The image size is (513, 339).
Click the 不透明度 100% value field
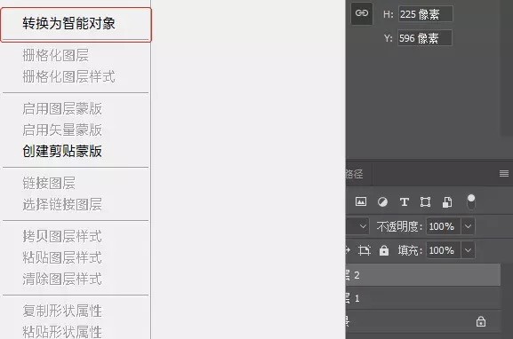[x=443, y=226]
